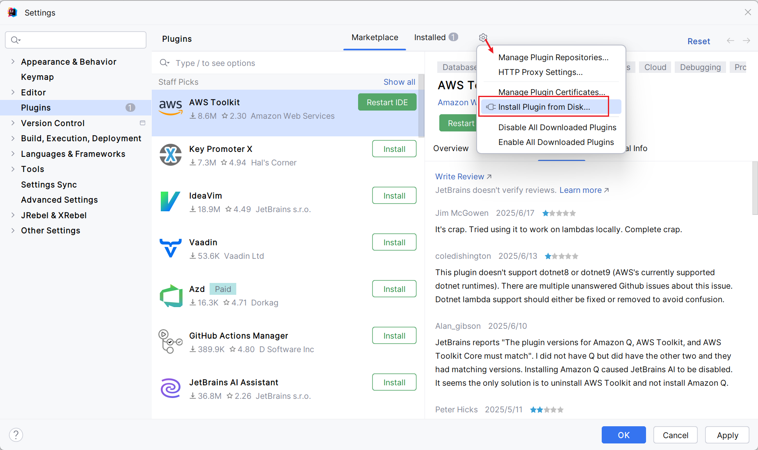Screen dimensions: 758x450
Task: Click Restart IDE button for AWS Toolkit
Action: point(387,102)
